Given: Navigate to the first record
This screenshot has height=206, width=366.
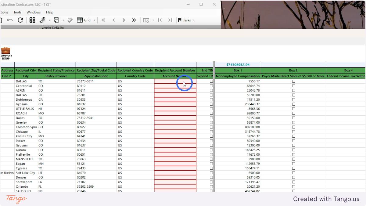Looking at the screenshot, I should [x=160, y=20].
